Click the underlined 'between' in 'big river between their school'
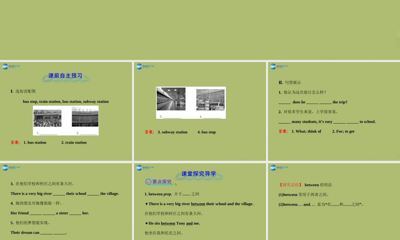Viewport: 400px width, 240px height. (x=198, y=204)
